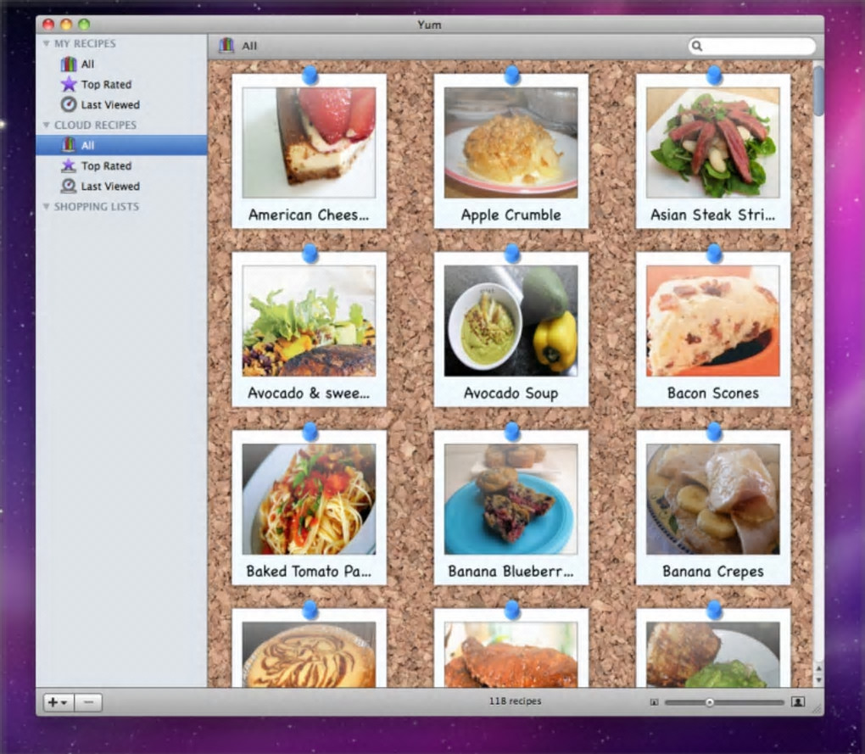Click the magnifier icon in search field
865x754 pixels.
pos(697,46)
